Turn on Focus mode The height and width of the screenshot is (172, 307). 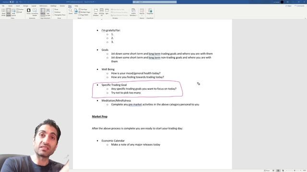click(29, 11)
